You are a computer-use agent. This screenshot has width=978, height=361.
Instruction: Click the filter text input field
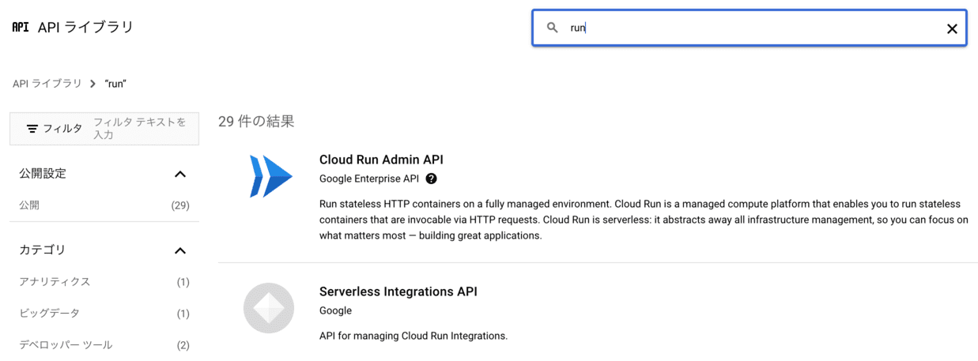click(x=142, y=128)
